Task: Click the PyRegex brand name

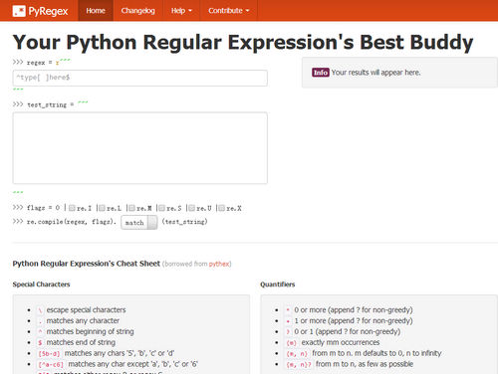Action: point(48,11)
